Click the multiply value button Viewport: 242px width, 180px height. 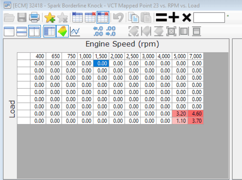tap(187, 17)
